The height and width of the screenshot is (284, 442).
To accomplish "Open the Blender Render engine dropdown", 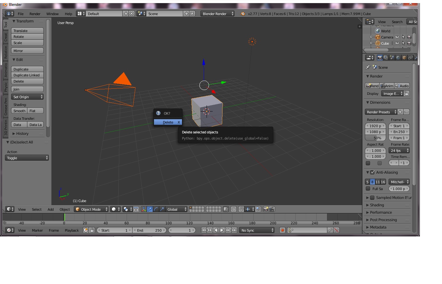I will tap(217, 14).
